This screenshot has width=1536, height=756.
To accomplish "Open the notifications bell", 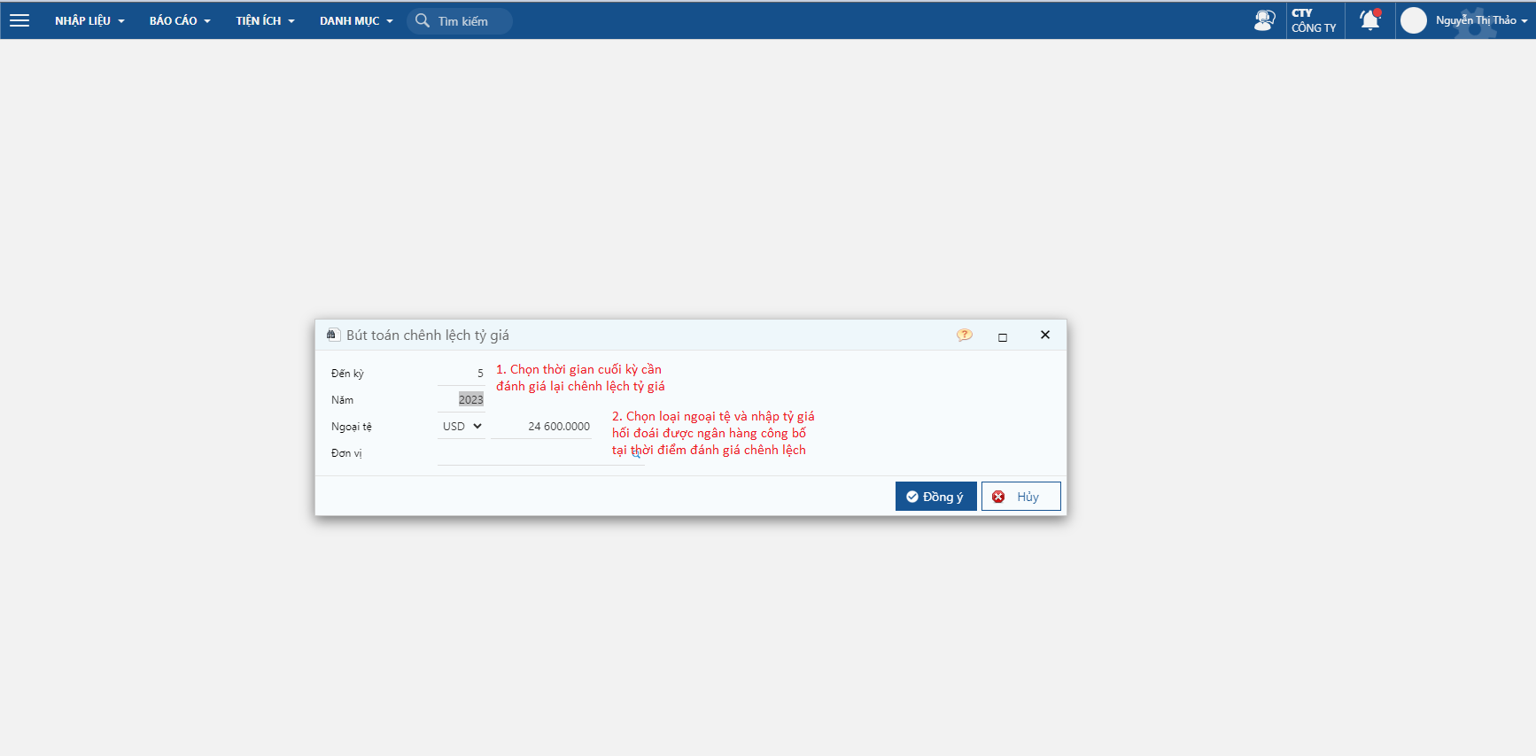I will coord(1369,20).
